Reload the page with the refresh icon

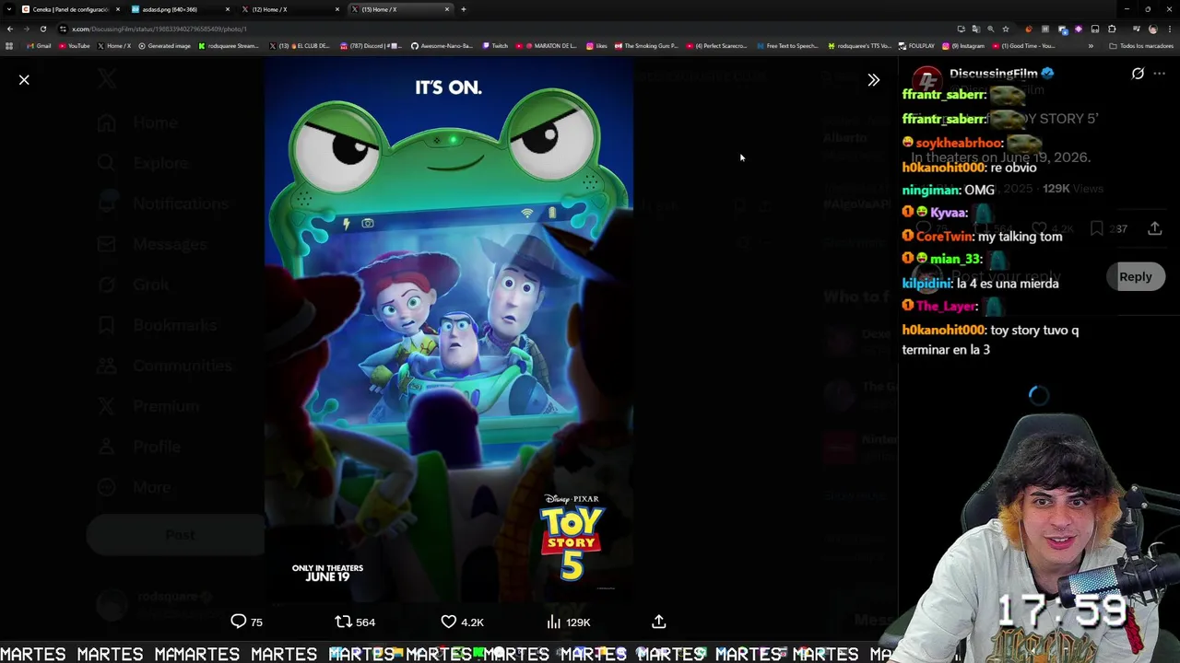pyautogui.click(x=42, y=29)
